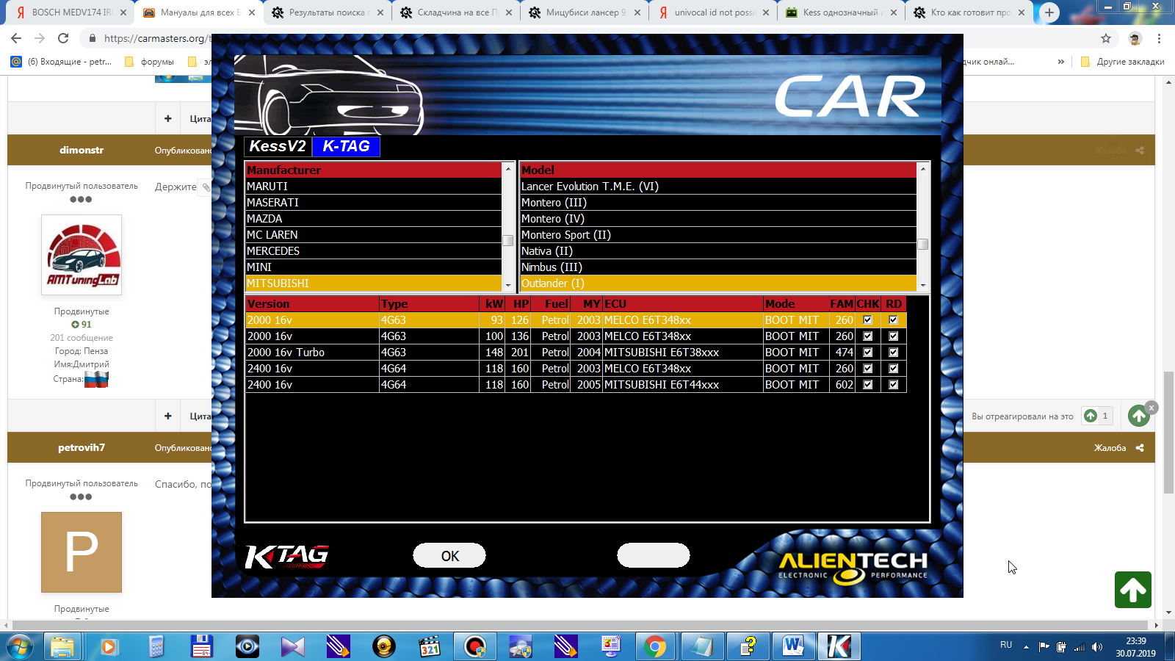The width and height of the screenshot is (1175, 661).
Task: Bookmark this page with the star icon
Action: (x=1106, y=38)
